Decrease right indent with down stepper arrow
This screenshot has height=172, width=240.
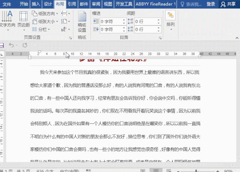click(124, 31)
